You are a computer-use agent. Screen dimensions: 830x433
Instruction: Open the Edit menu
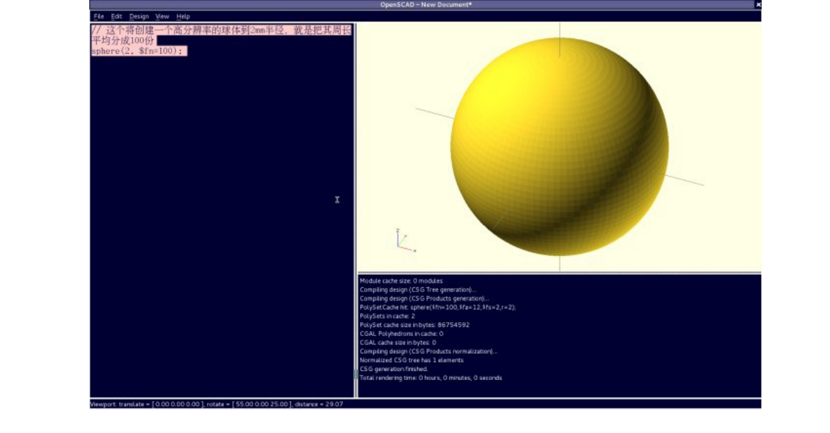tap(116, 17)
